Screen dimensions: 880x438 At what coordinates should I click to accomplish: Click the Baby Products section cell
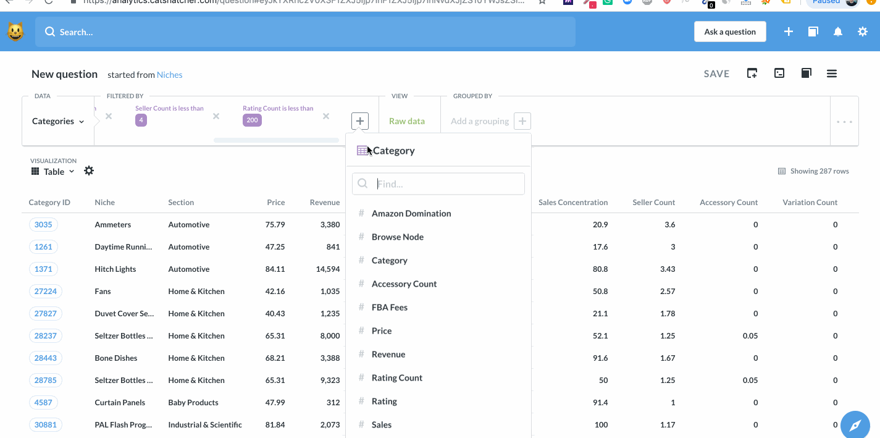pos(193,403)
